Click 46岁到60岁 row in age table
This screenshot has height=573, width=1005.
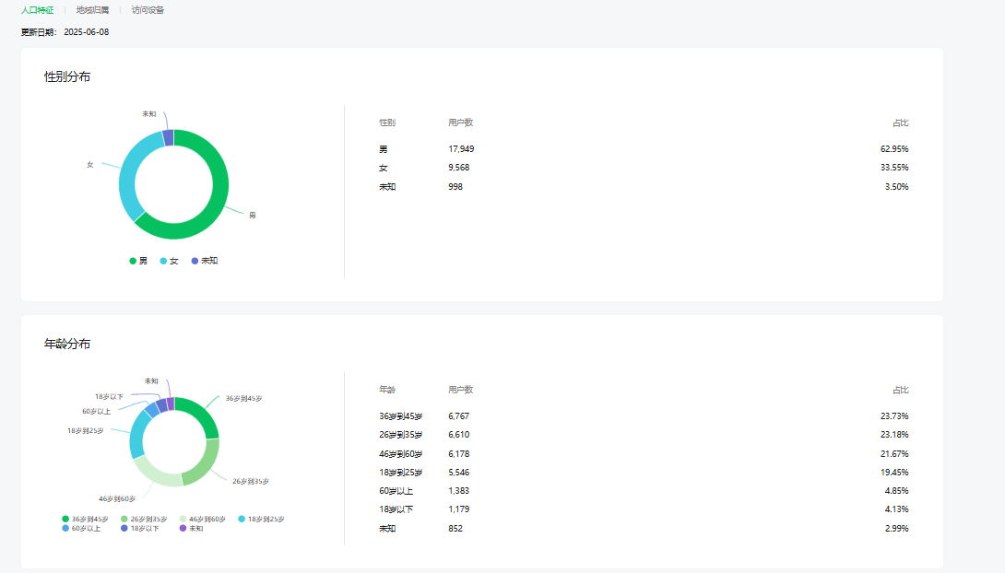pyautogui.click(x=644, y=454)
